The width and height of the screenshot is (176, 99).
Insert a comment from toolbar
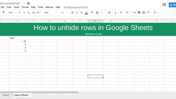[x=139, y=13]
